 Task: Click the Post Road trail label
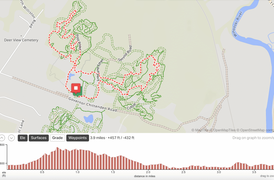pos(78,42)
